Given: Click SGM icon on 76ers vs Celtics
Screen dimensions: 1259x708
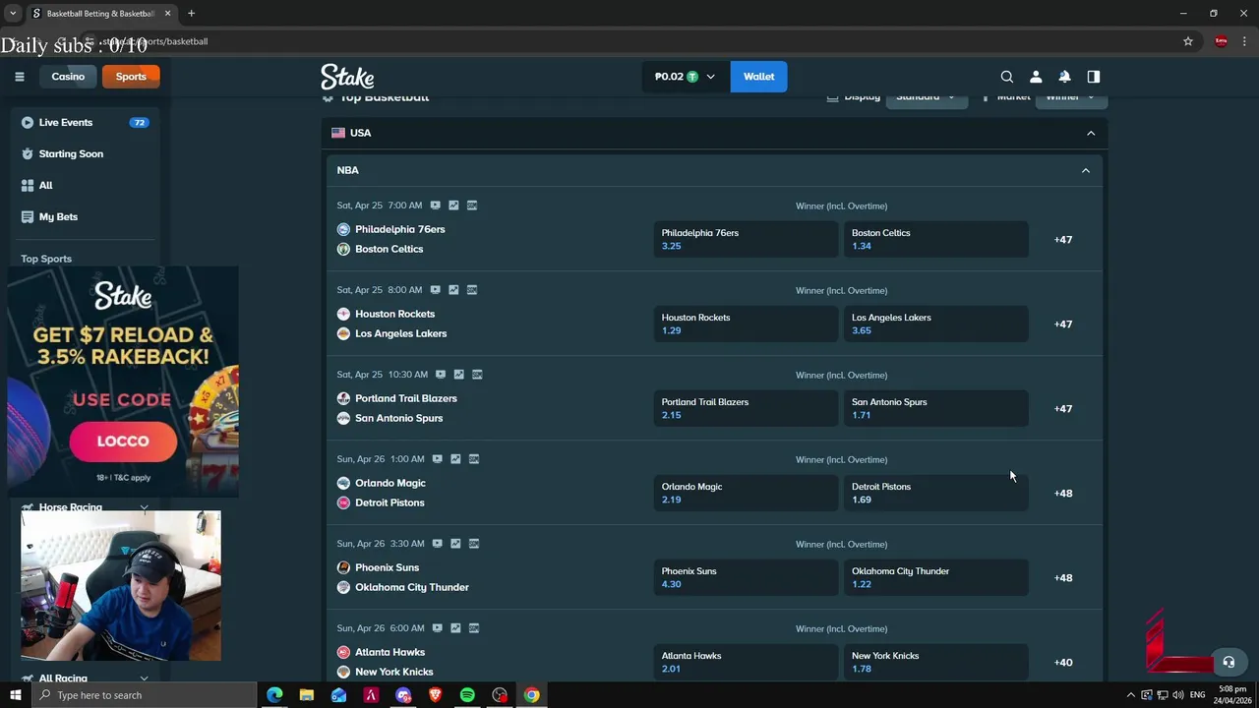Looking at the screenshot, I should pyautogui.click(x=472, y=206).
